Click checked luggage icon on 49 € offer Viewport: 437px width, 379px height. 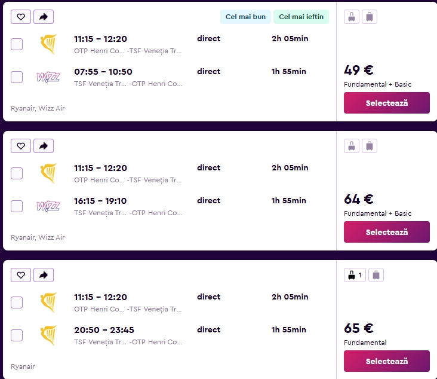tap(370, 17)
